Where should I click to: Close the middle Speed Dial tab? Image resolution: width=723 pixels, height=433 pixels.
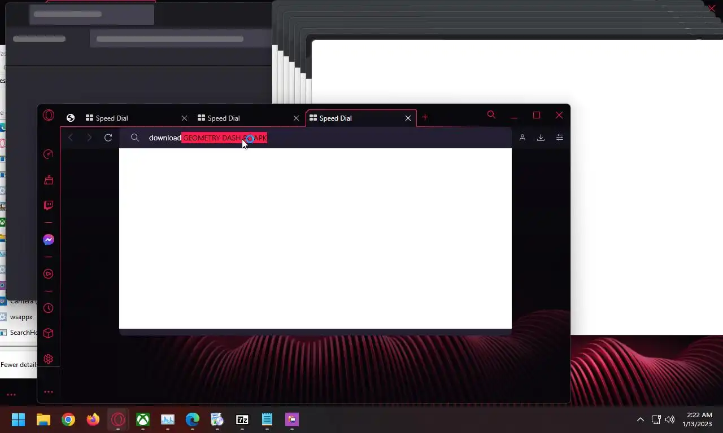pos(296,118)
